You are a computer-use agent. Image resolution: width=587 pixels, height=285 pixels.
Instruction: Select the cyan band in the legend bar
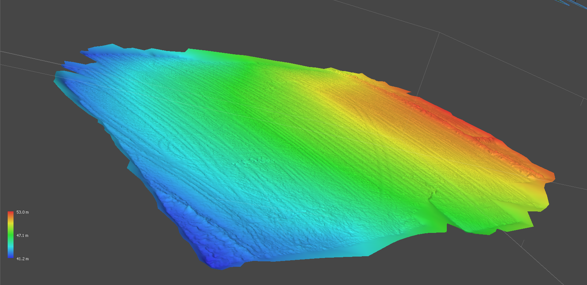tap(11, 248)
